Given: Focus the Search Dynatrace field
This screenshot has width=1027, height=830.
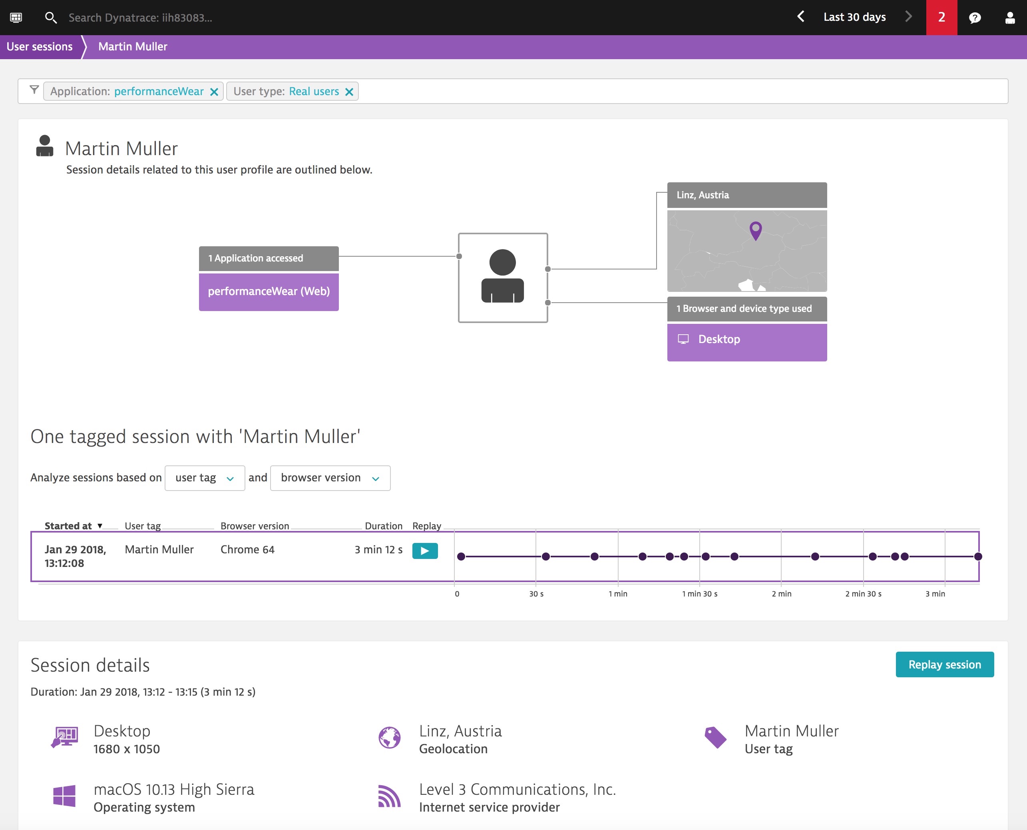Looking at the screenshot, I should pos(141,18).
